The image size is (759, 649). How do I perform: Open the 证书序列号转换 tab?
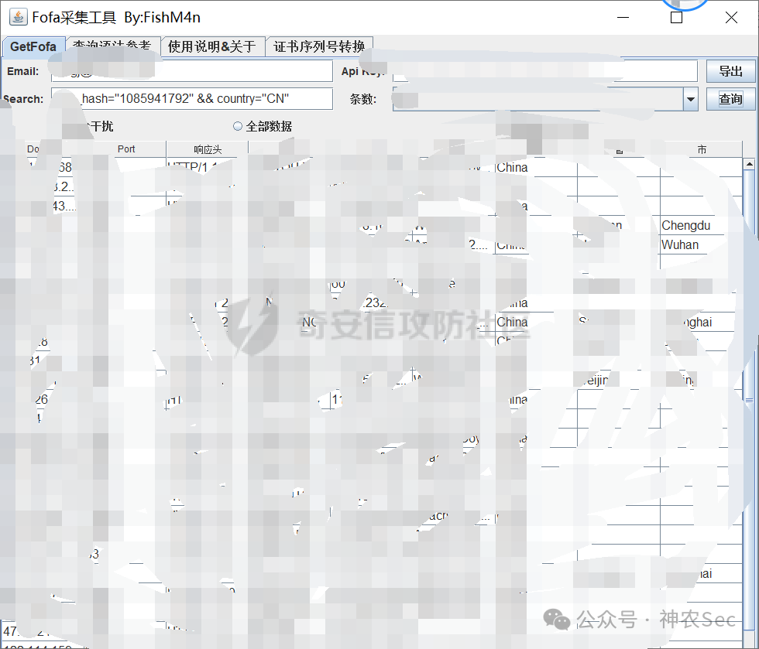pyautogui.click(x=319, y=46)
